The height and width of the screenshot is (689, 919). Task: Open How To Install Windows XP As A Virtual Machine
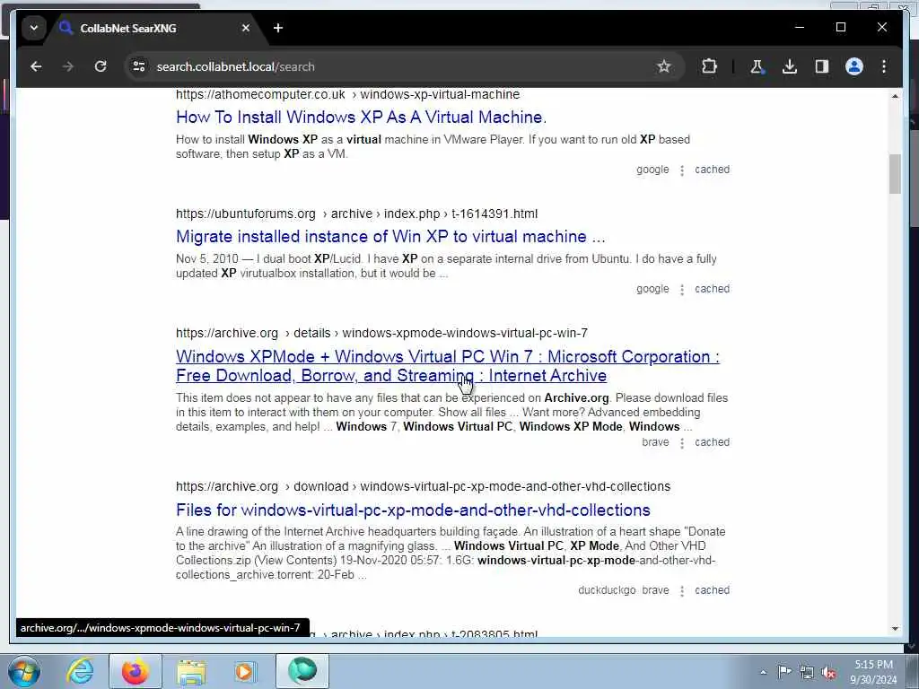[x=361, y=118]
